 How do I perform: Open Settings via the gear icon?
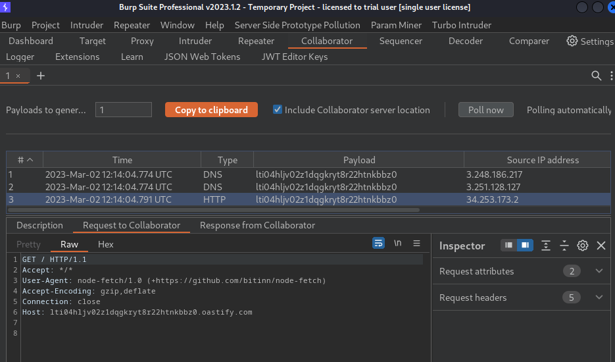pyautogui.click(x=572, y=41)
